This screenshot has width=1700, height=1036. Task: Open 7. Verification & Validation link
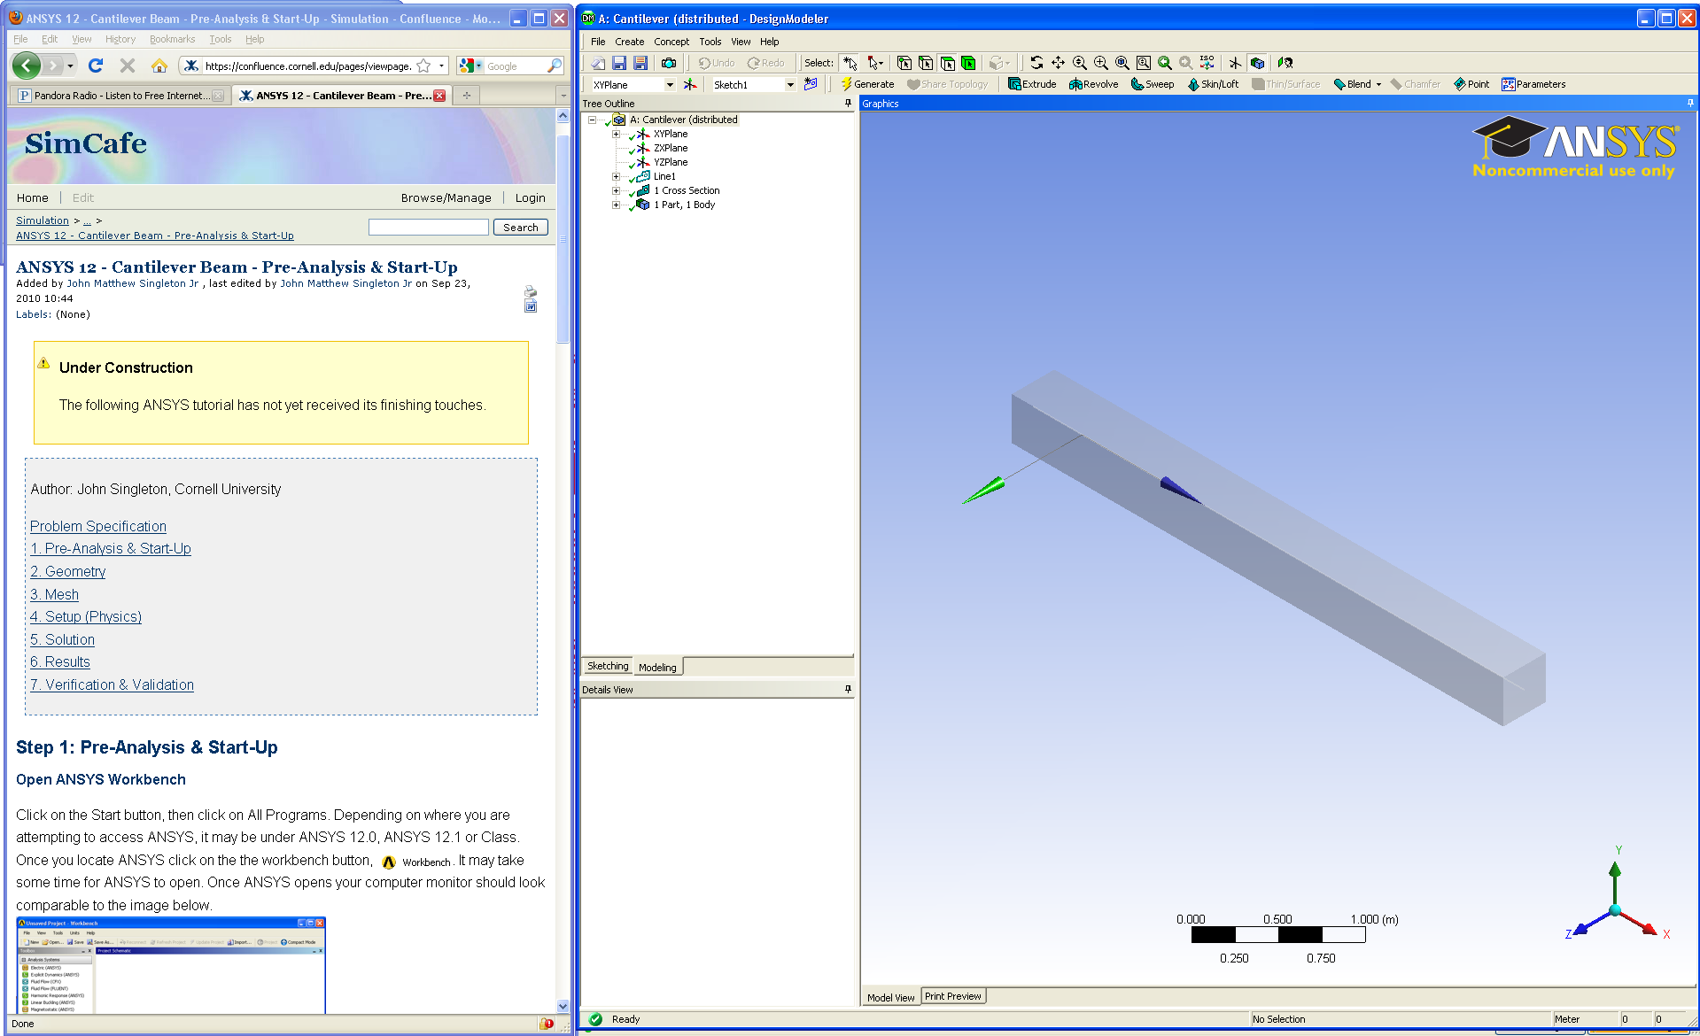point(112,685)
